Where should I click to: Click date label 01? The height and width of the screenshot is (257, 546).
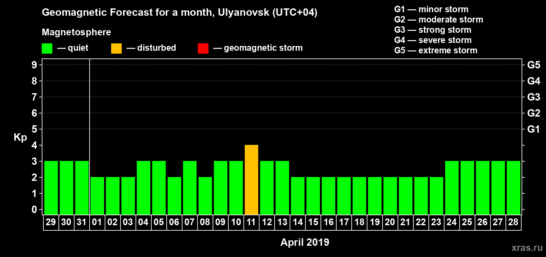pos(97,222)
